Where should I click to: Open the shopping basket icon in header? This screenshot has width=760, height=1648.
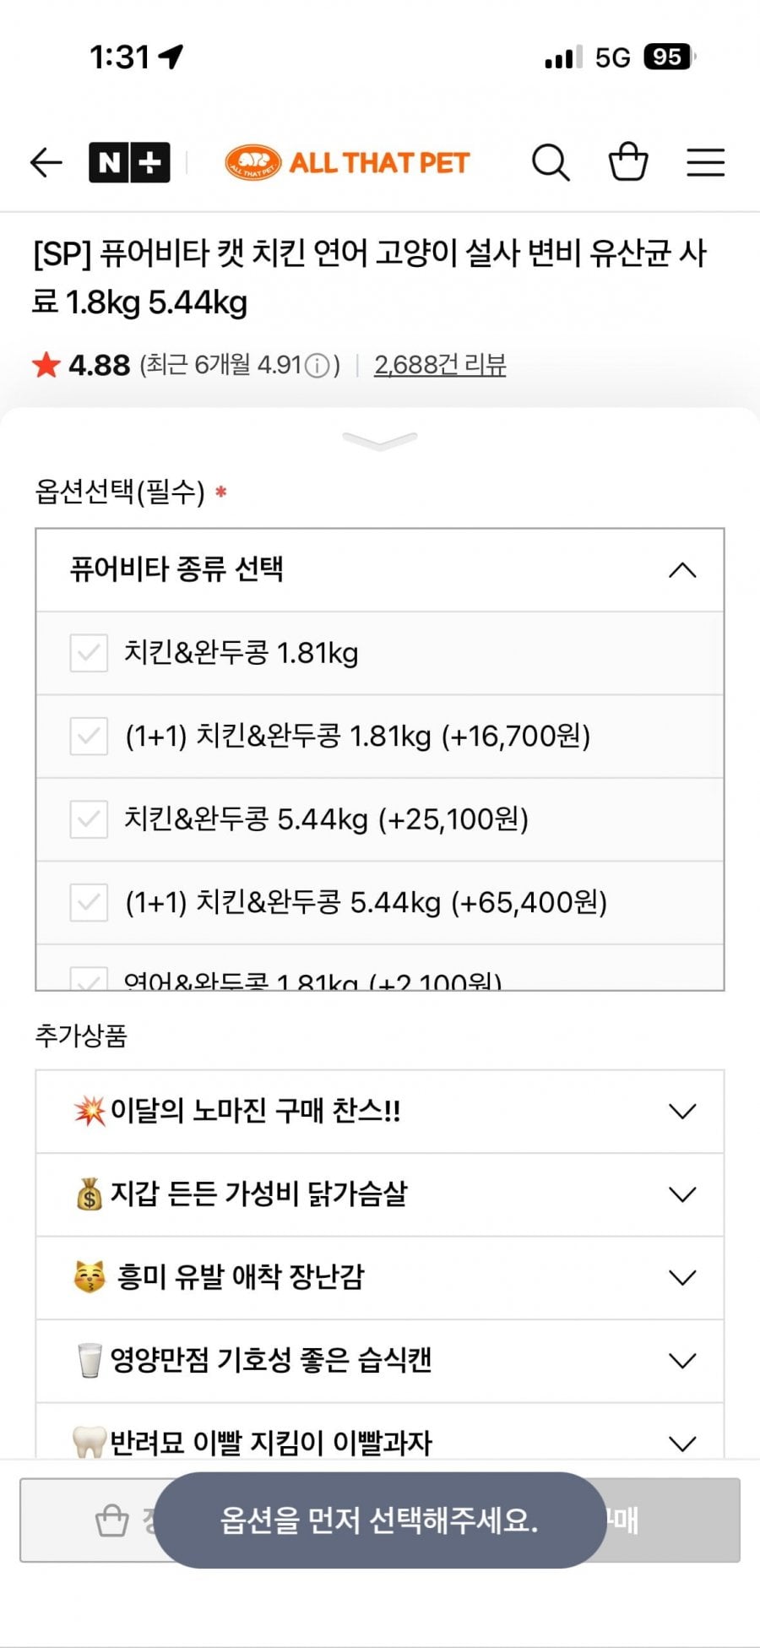tap(628, 162)
